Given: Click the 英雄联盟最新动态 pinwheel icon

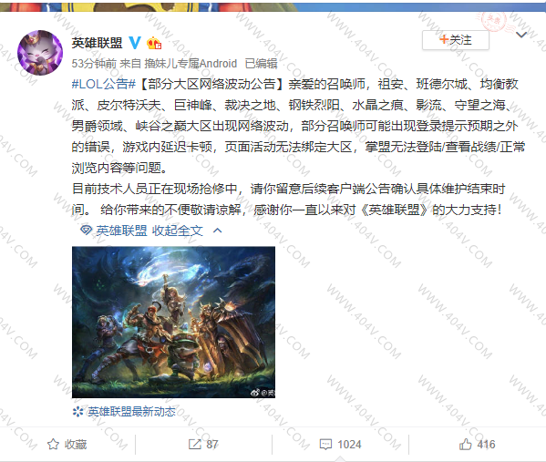Looking at the screenshot, I should (x=77, y=412).
